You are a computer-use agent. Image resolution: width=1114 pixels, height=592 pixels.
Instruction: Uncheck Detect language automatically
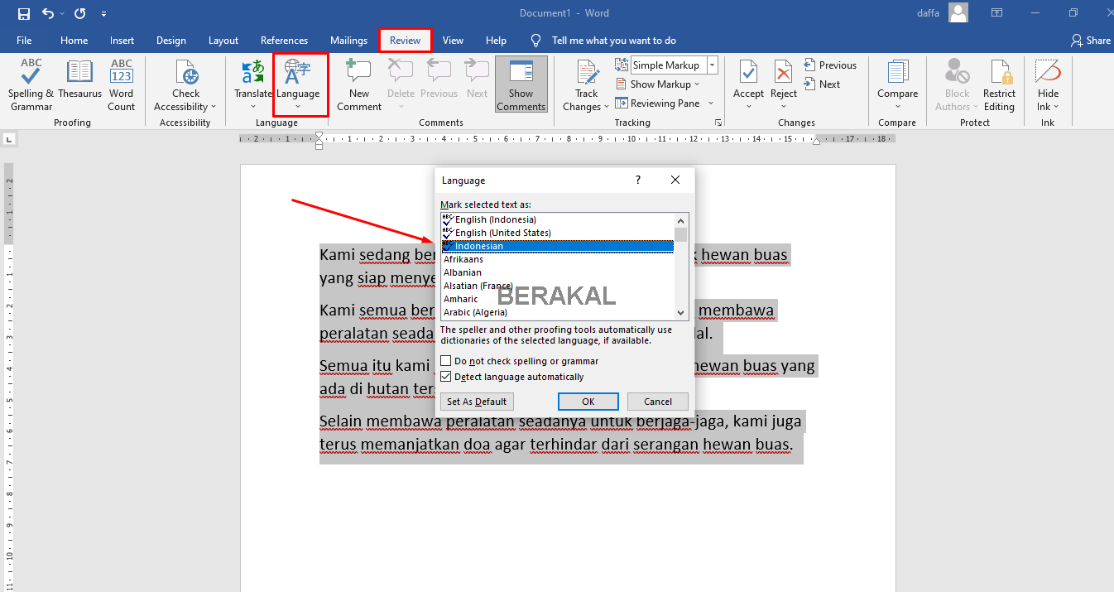pos(446,377)
